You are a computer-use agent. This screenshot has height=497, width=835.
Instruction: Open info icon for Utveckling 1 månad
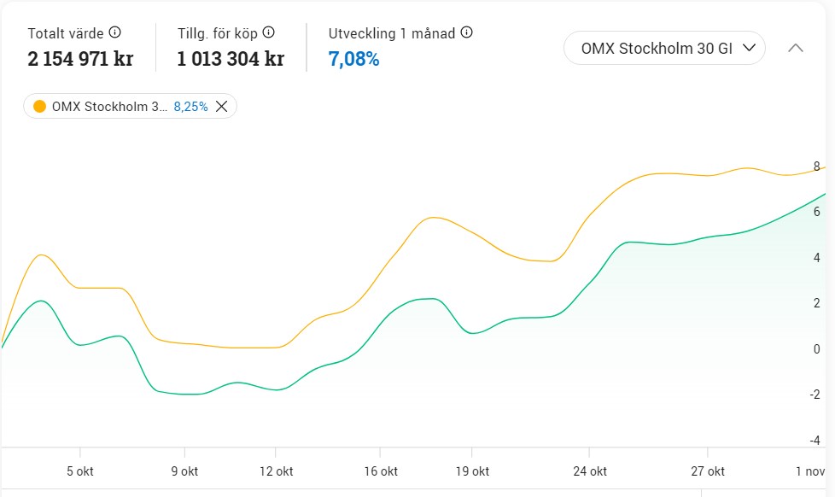(x=467, y=33)
